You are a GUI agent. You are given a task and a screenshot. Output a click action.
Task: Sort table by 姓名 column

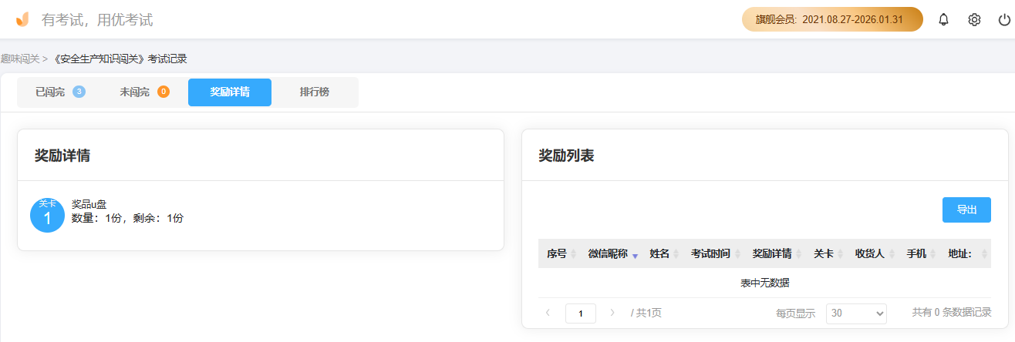[663, 253]
